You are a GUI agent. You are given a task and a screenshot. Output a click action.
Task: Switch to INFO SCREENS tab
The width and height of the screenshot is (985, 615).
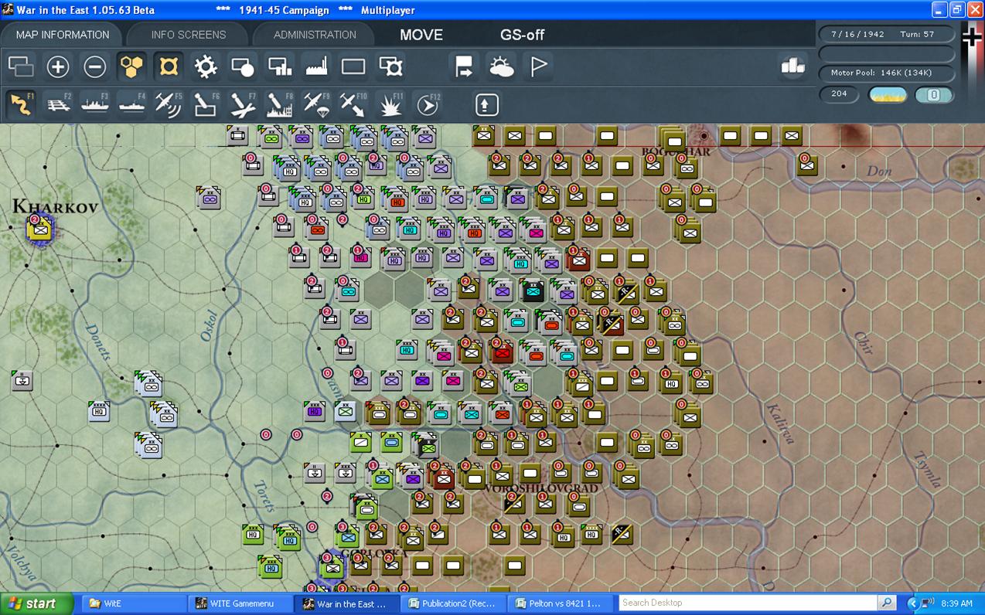(x=189, y=35)
